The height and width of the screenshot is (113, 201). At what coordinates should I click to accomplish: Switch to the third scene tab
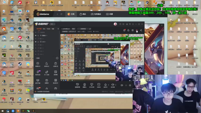point(48,29)
